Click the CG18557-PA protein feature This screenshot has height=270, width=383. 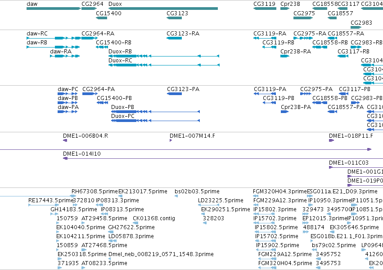(x=333, y=112)
